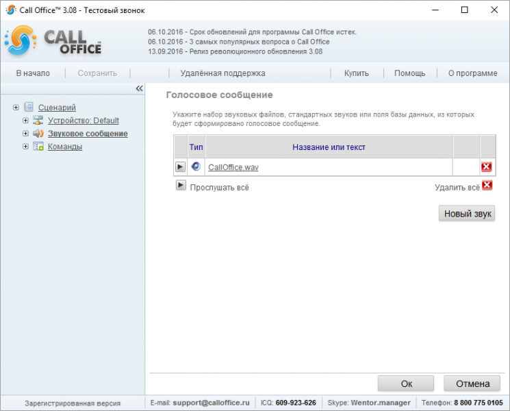Expand the Звуковое сообщение node

(x=25, y=134)
